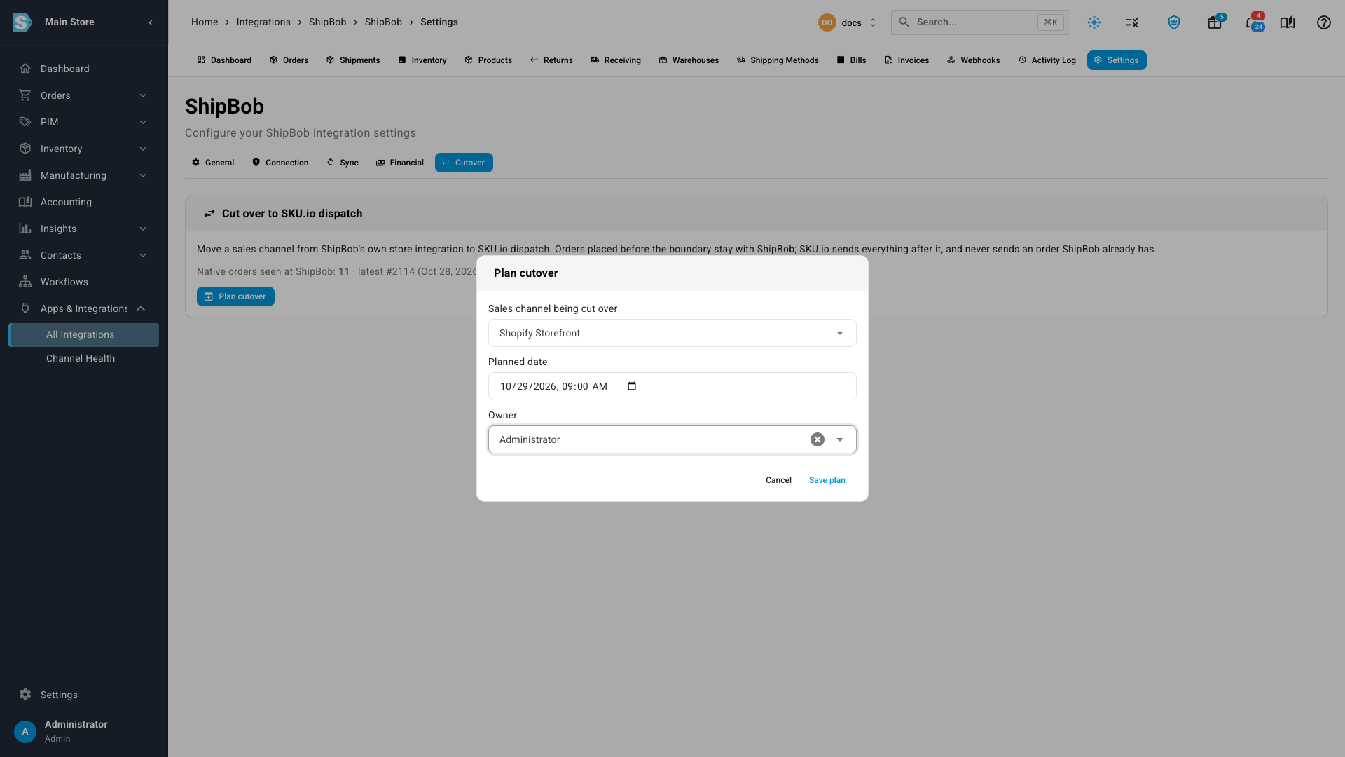Go to Home breadcrumb link
Screen dimensions: 1345x757
point(205,22)
